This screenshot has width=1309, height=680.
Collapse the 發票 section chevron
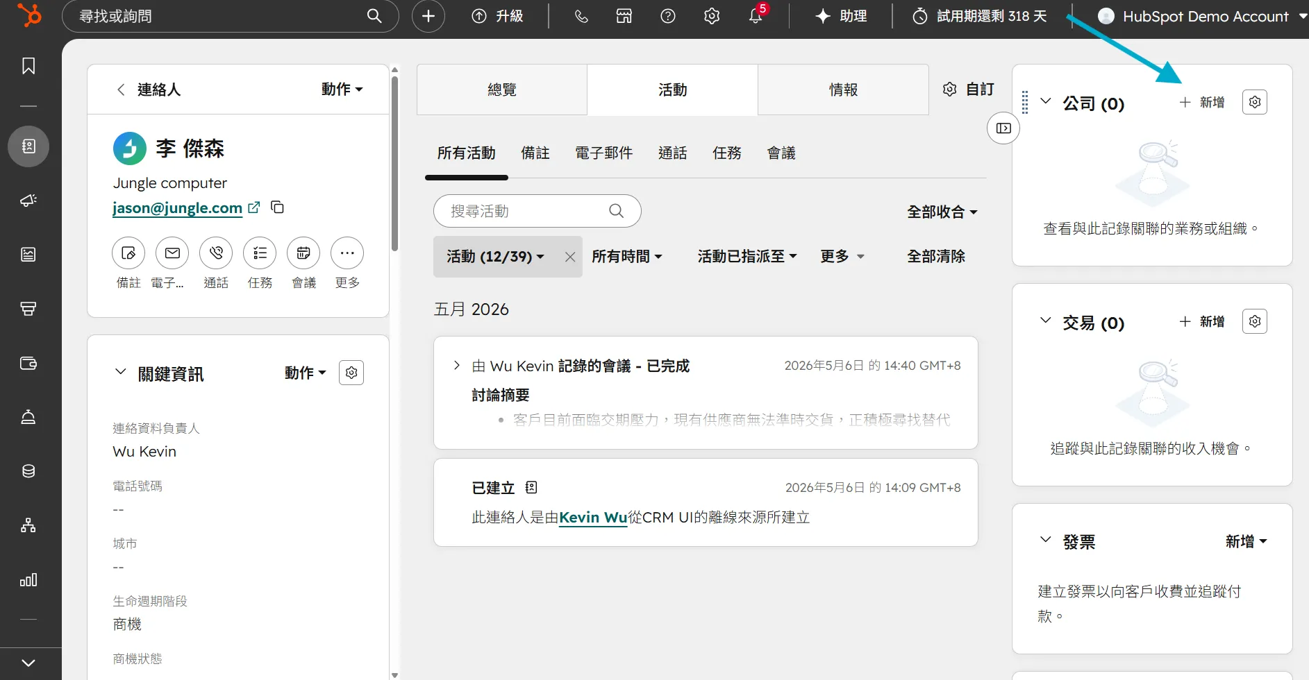tap(1046, 540)
